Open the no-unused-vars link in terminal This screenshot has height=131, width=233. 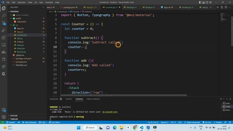pyautogui.click(x=110, y=112)
